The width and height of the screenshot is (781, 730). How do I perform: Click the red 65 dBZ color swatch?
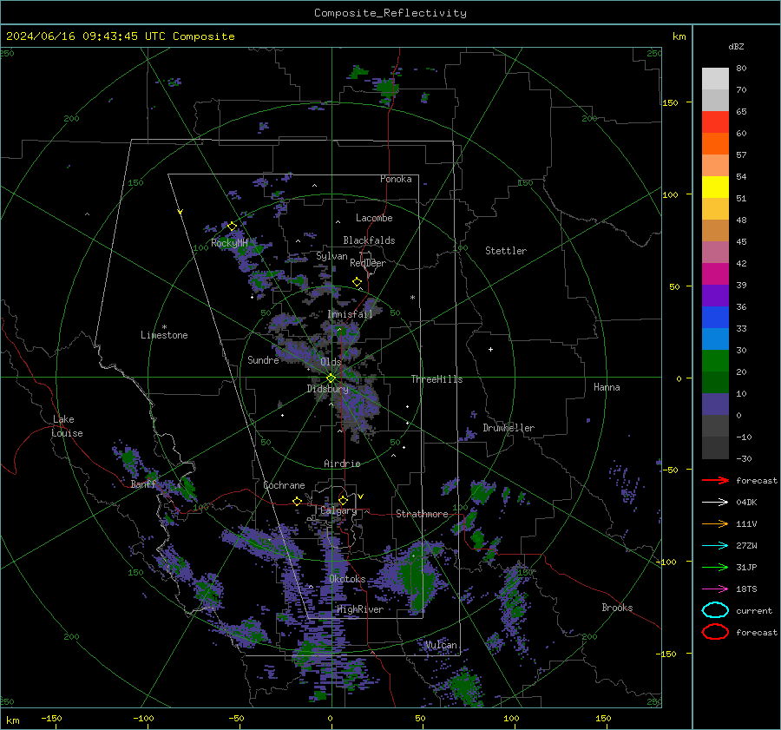pyautogui.click(x=715, y=122)
